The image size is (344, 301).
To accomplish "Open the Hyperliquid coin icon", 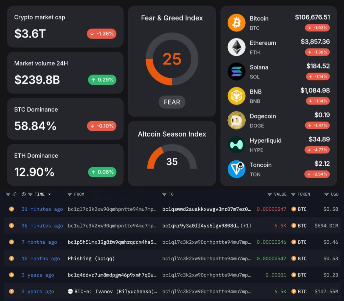I will pyautogui.click(x=236, y=145).
